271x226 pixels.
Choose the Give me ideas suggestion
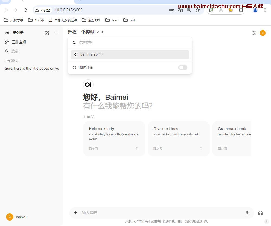coord(178,139)
